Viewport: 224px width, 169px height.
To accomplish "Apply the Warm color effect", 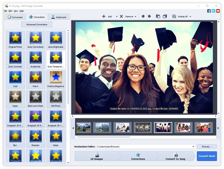I will coord(36,79).
